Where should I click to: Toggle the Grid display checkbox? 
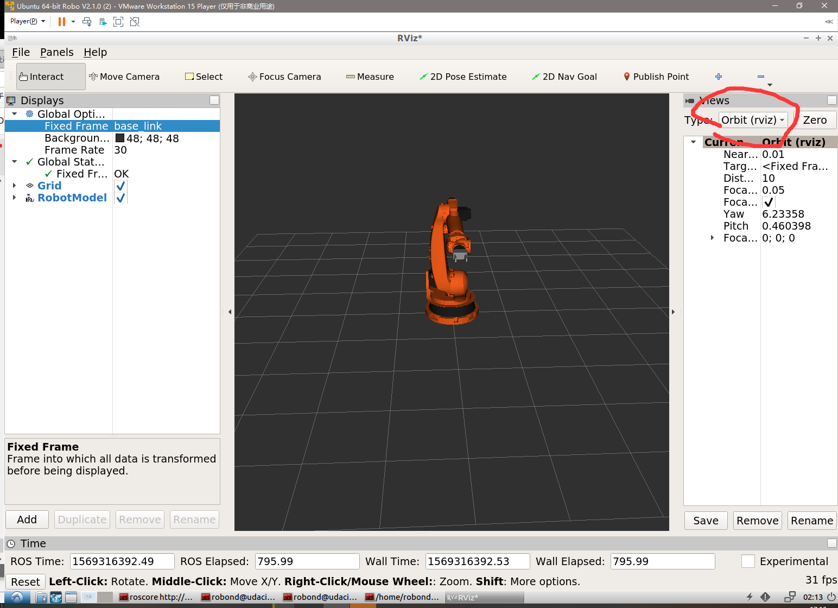(120, 186)
